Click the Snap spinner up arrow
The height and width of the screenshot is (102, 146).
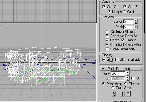[x=128, y=77]
